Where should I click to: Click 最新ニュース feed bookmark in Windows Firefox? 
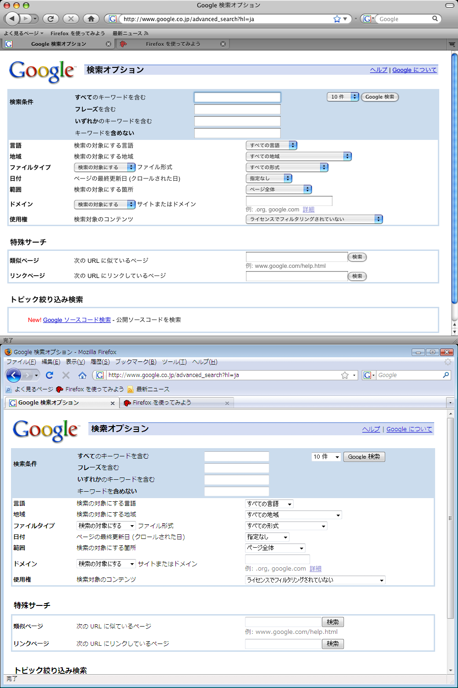point(148,389)
